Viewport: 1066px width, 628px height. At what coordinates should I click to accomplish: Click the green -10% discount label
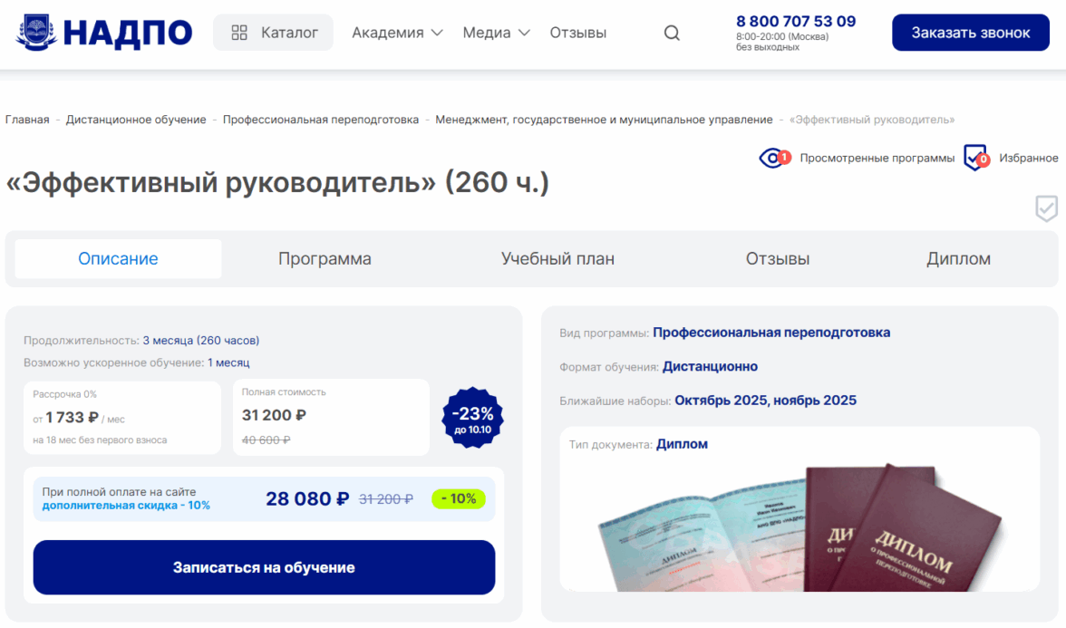(x=459, y=498)
